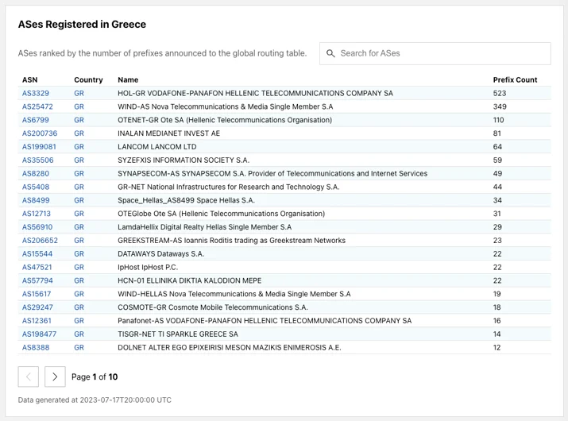Click prefix count value 110
The height and width of the screenshot is (421, 568).
(498, 120)
